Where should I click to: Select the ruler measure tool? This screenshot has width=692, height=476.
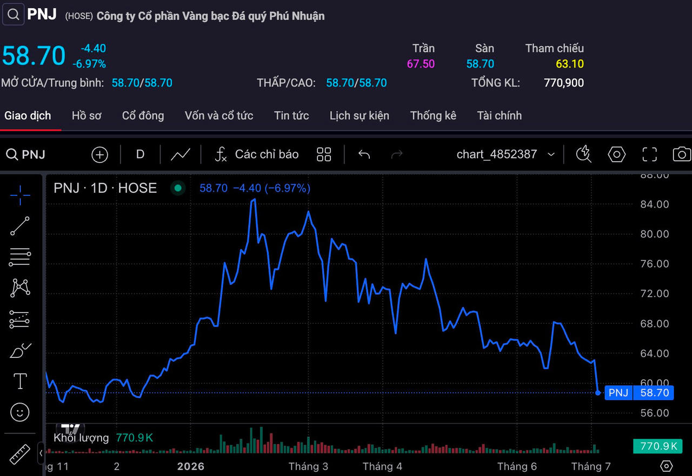point(20,454)
